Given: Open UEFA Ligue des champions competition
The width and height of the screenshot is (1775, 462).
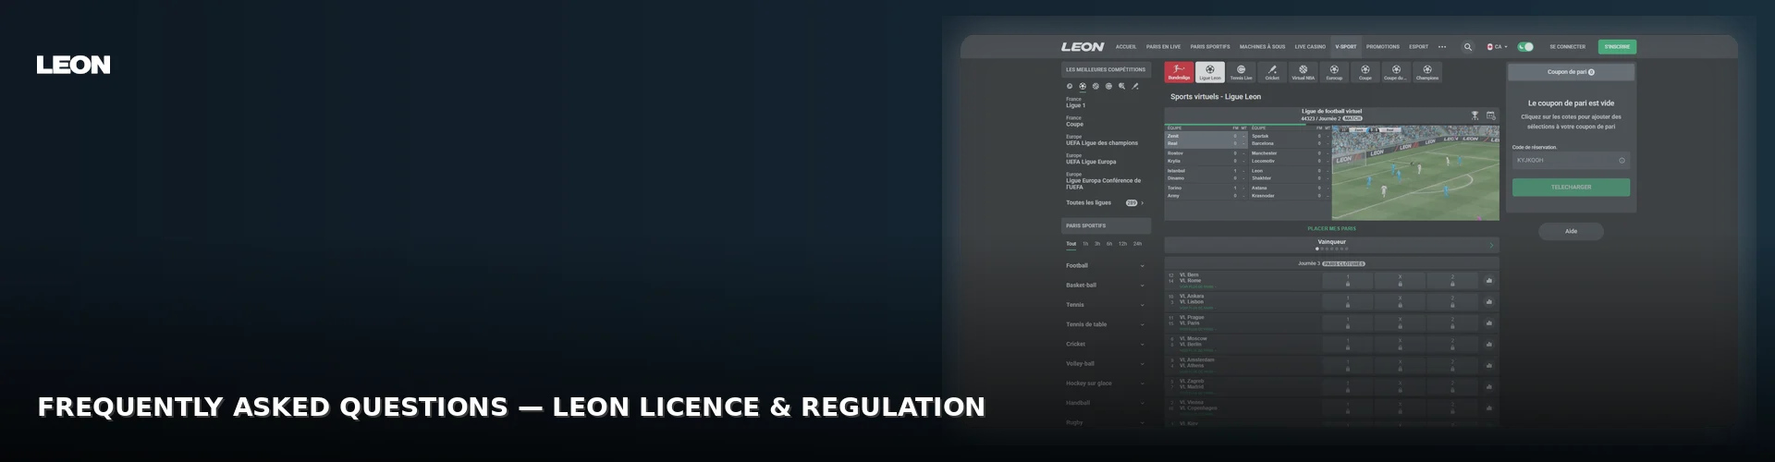Looking at the screenshot, I should pyautogui.click(x=1102, y=140).
